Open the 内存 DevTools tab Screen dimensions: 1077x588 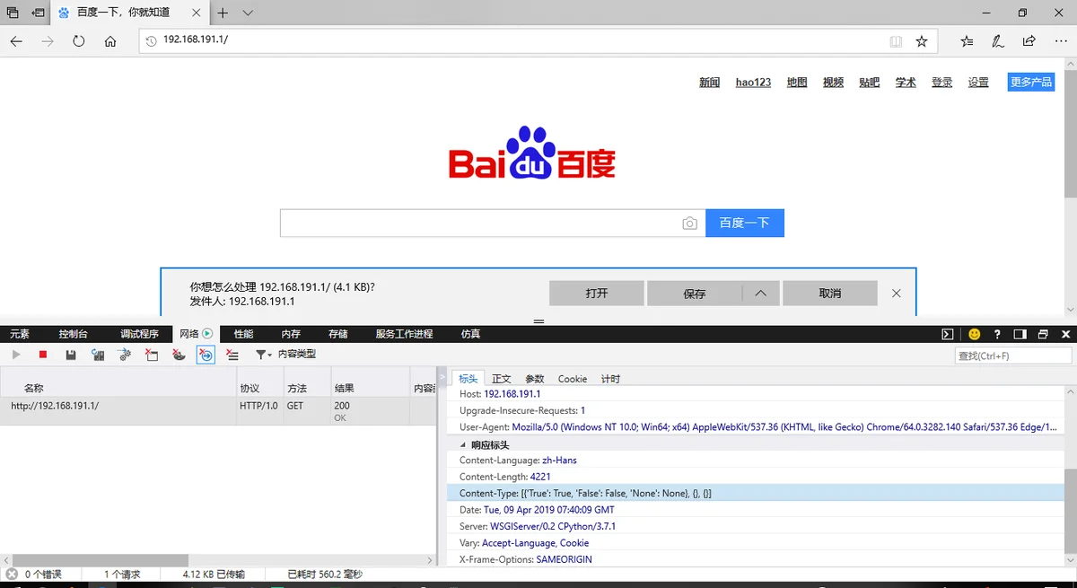pos(291,334)
